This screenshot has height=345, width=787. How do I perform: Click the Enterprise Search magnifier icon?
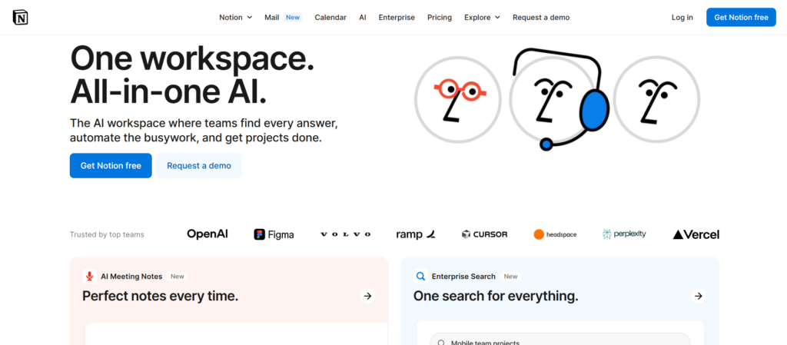point(420,277)
